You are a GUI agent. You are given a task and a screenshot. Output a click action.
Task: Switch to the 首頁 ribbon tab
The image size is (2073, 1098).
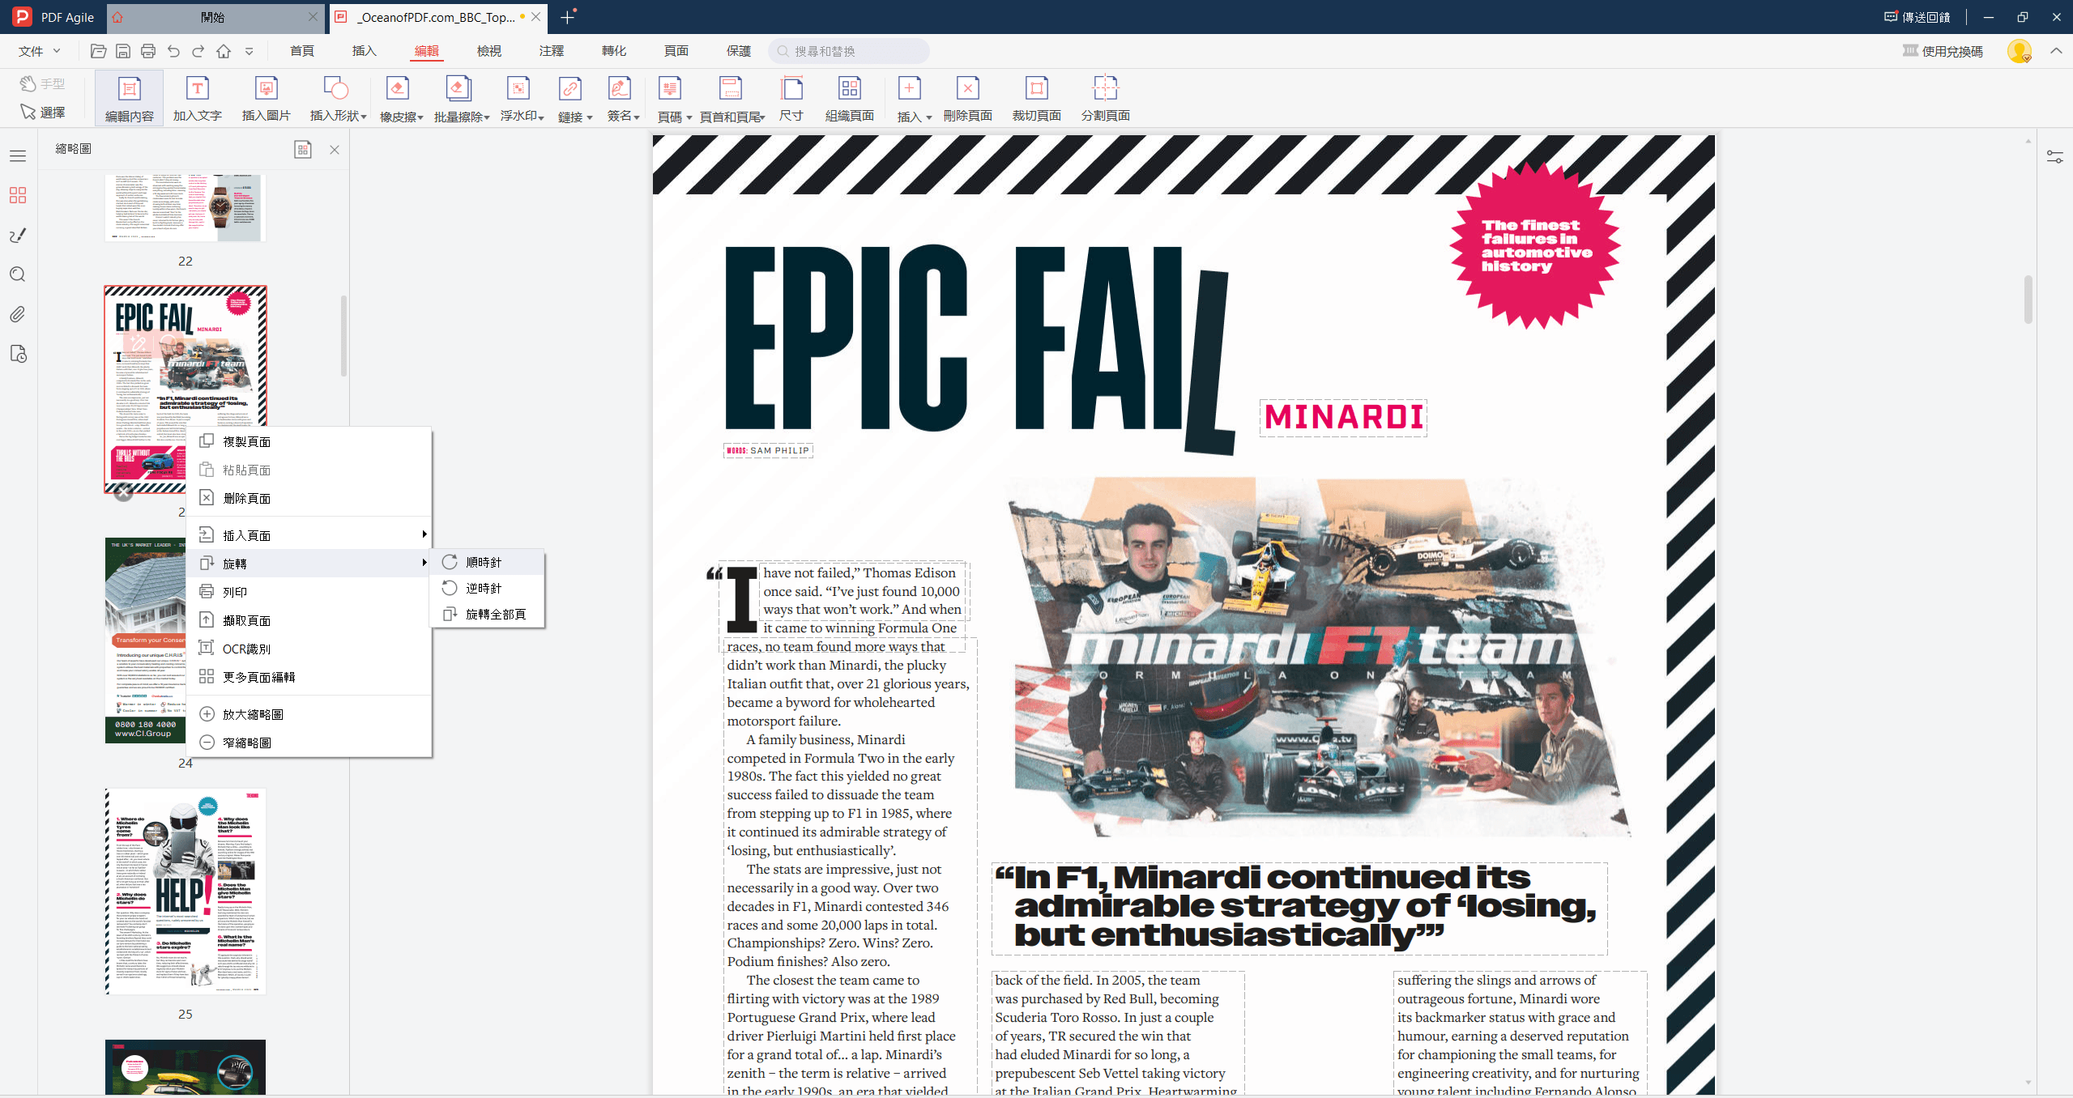(302, 51)
